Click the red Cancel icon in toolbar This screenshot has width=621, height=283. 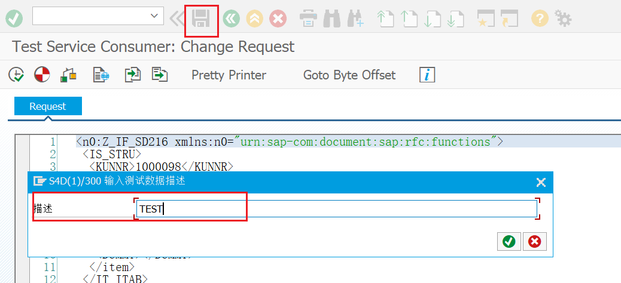[278, 19]
